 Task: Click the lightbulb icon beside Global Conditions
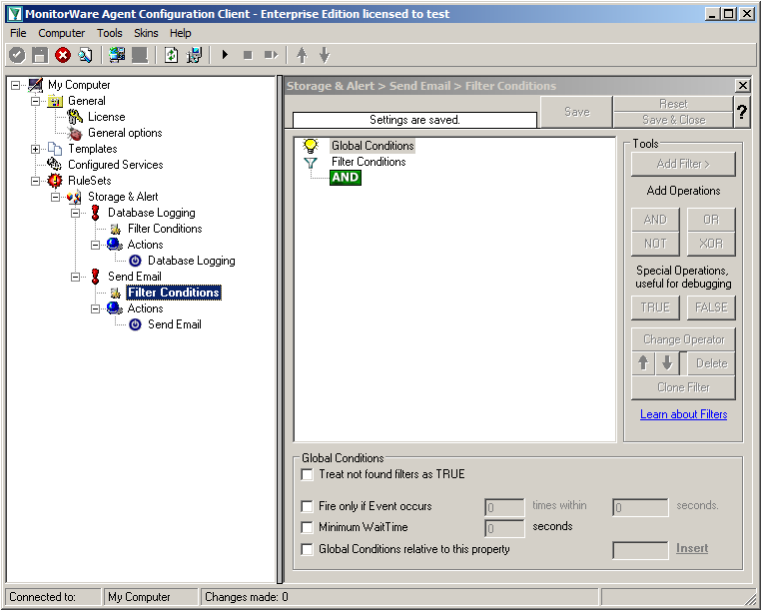click(x=311, y=145)
